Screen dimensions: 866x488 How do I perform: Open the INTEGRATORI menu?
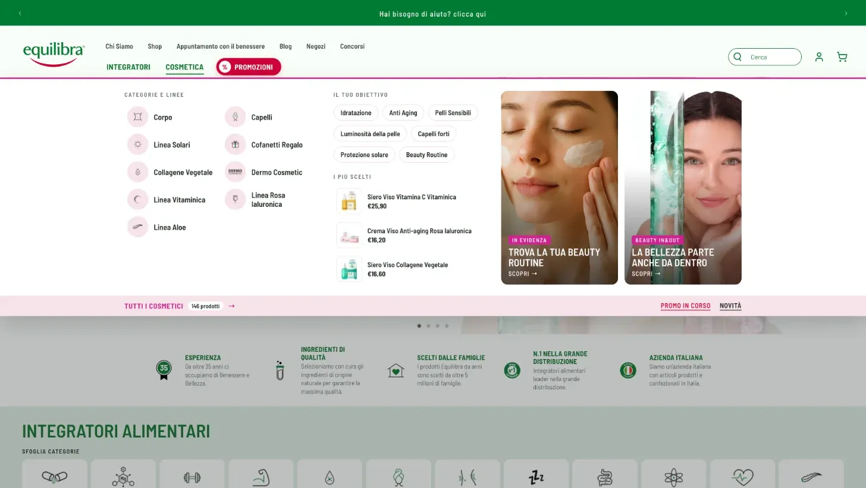click(x=128, y=67)
